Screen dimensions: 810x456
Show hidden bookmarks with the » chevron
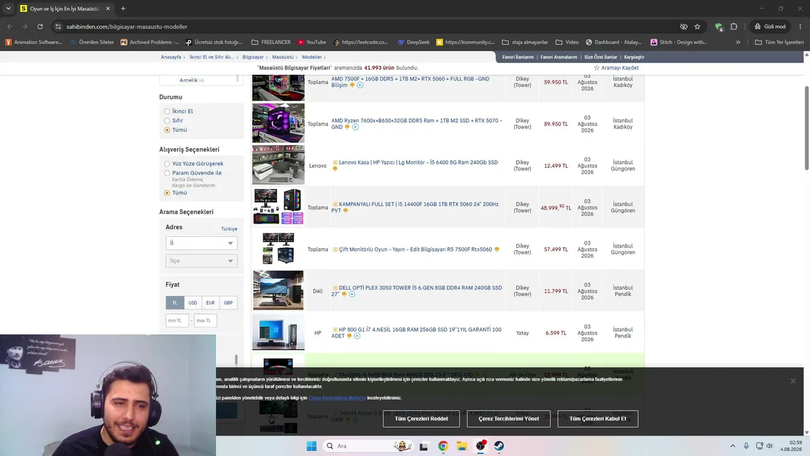(738, 42)
